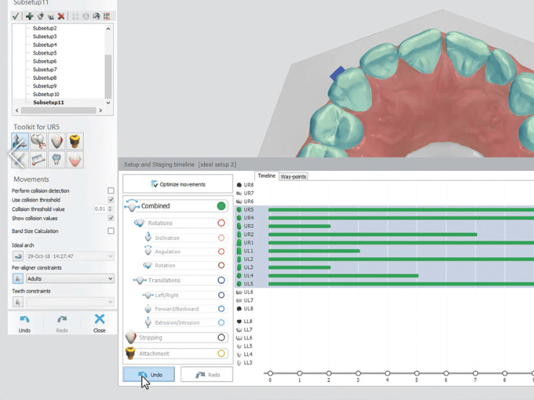Select the stripping tool in the toolkit
534x400 pixels.
pos(57,141)
